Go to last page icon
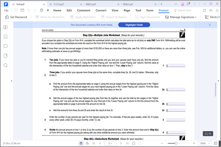The width and height of the screenshot is (221, 147). tap(127, 143)
